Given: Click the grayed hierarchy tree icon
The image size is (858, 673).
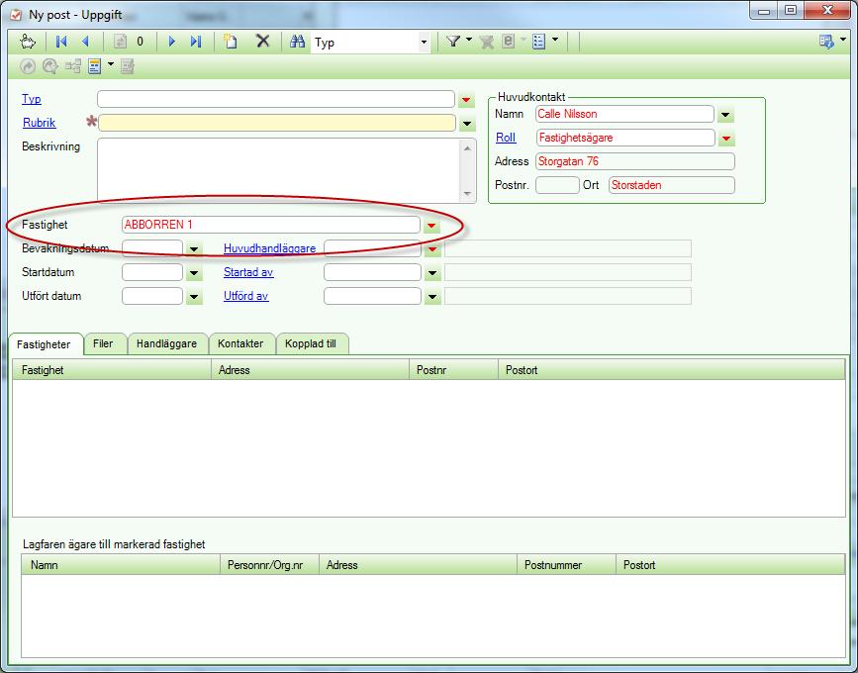Looking at the screenshot, I should [73, 66].
